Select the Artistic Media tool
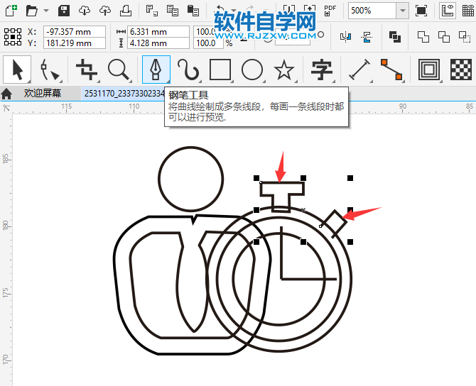Image resolution: width=476 pixels, height=386 pixels. coord(188,70)
